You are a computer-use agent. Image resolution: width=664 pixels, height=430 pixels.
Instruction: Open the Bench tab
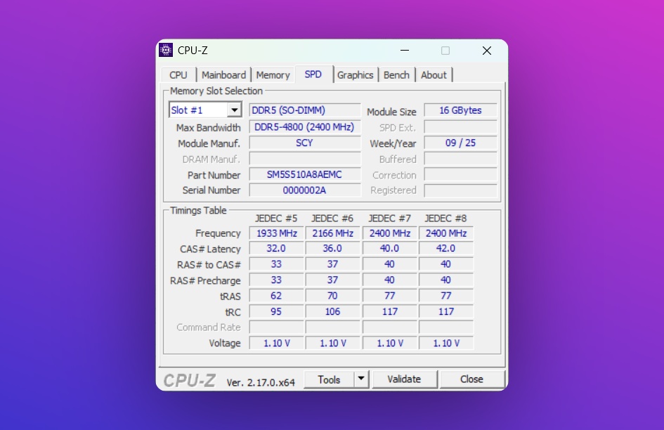(396, 75)
